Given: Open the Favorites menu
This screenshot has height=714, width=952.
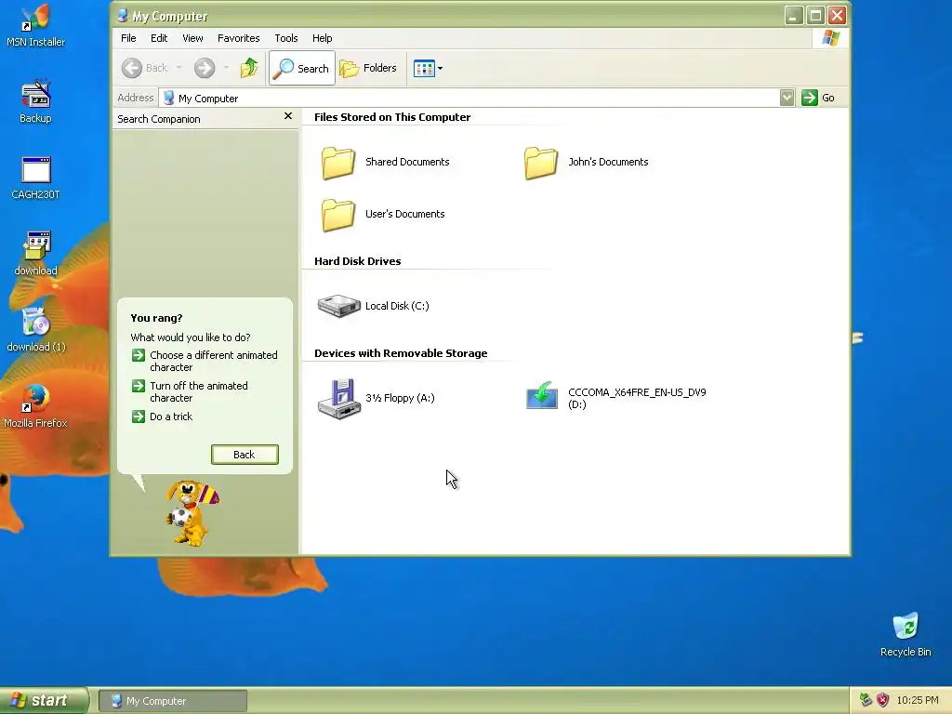Looking at the screenshot, I should point(239,38).
